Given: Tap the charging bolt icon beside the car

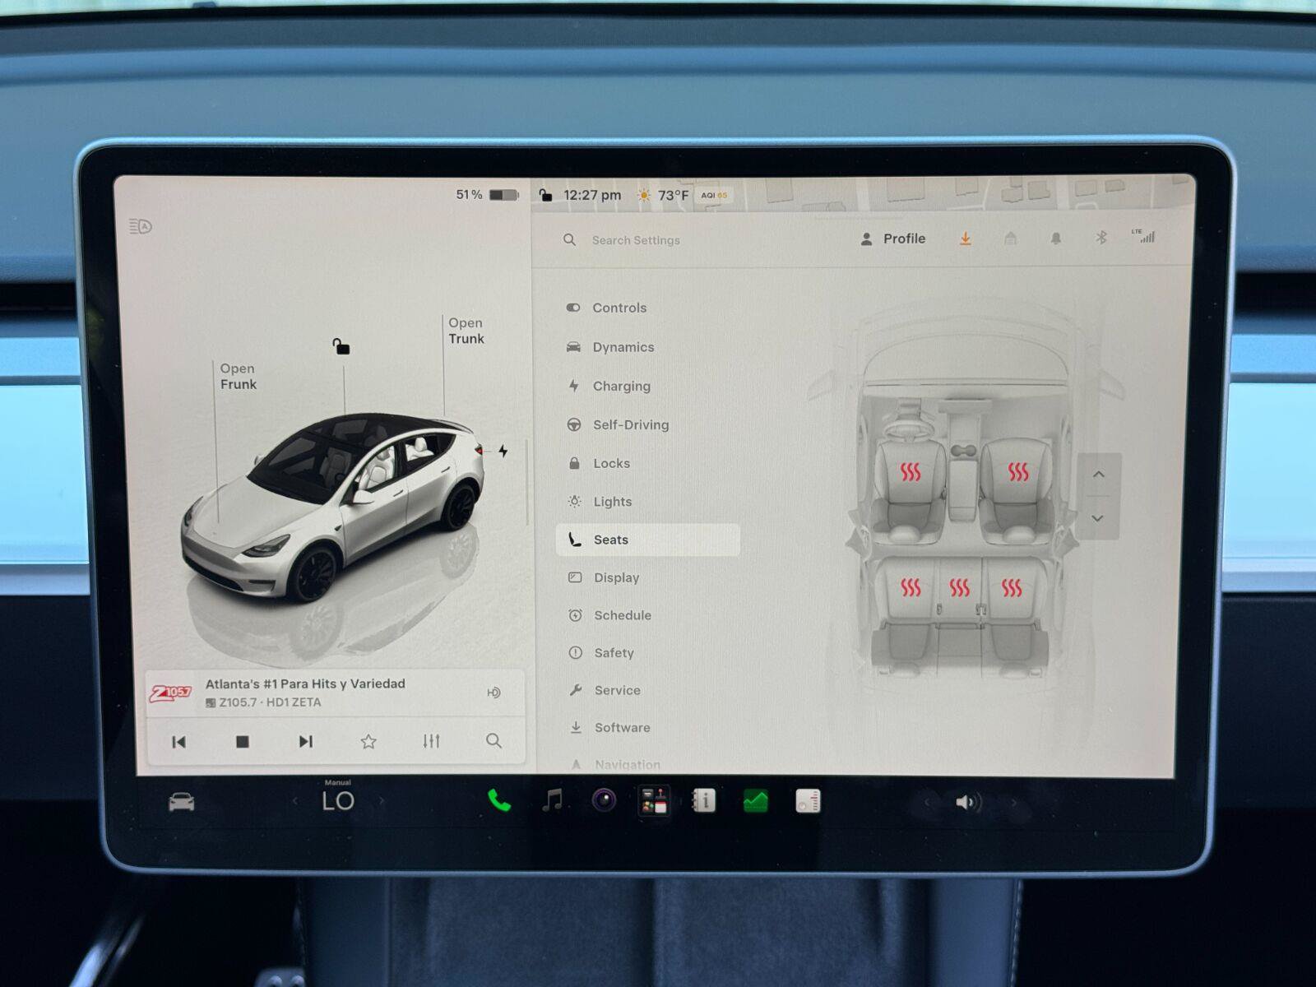Looking at the screenshot, I should (503, 451).
